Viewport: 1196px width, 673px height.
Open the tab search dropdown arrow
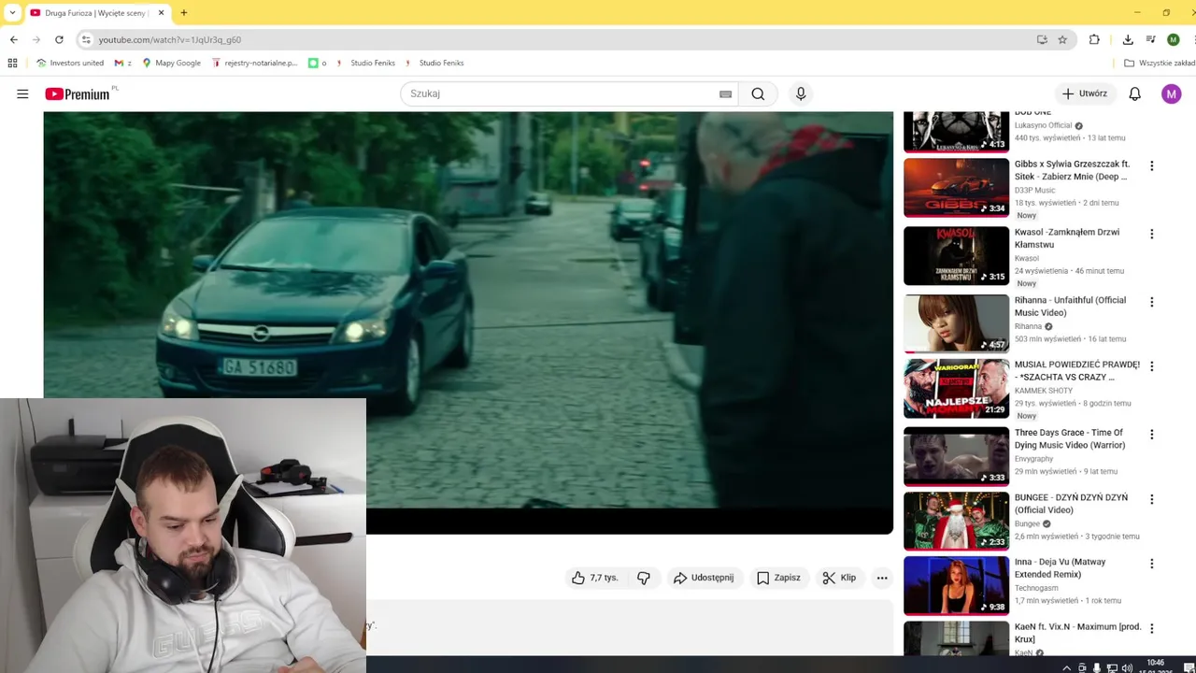pyautogui.click(x=12, y=13)
